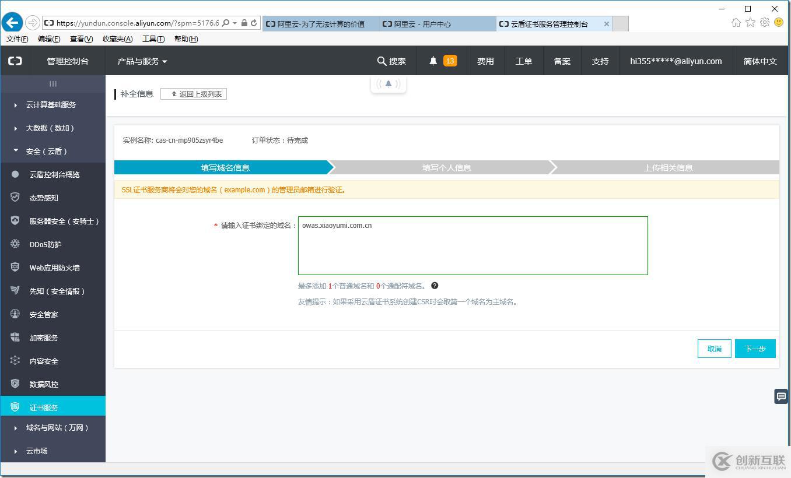Open the 查看(V) menu
Image resolution: width=791 pixels, height=478 pixels.
click(x=81, y=39)
